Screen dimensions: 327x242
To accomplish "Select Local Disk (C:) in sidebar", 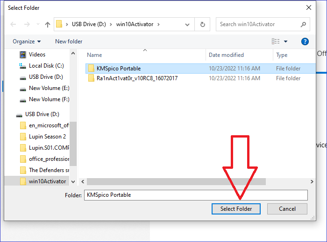I will (46, 66).
